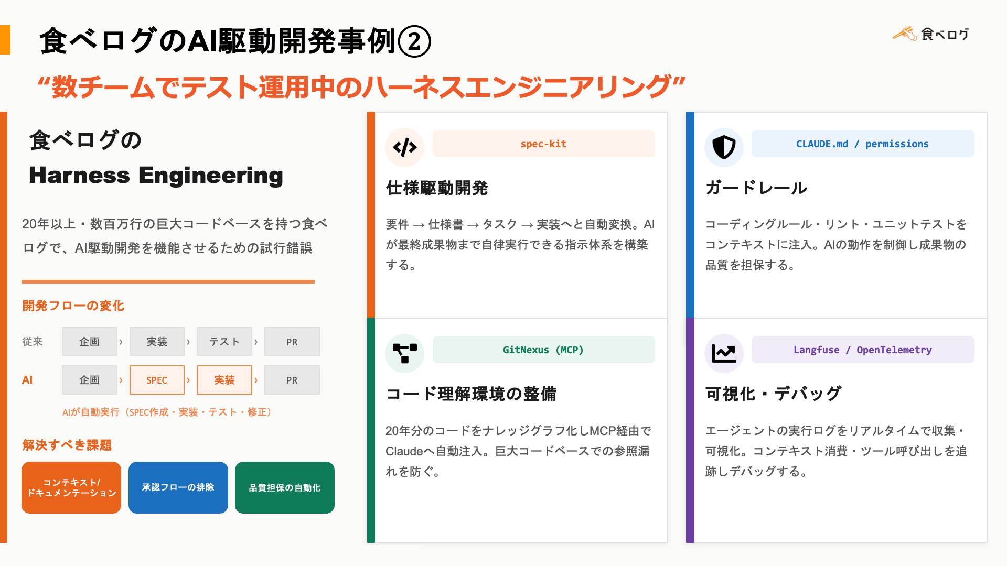
Task: Click the 開発フローの変化 section label
Action: pos(73,306)
